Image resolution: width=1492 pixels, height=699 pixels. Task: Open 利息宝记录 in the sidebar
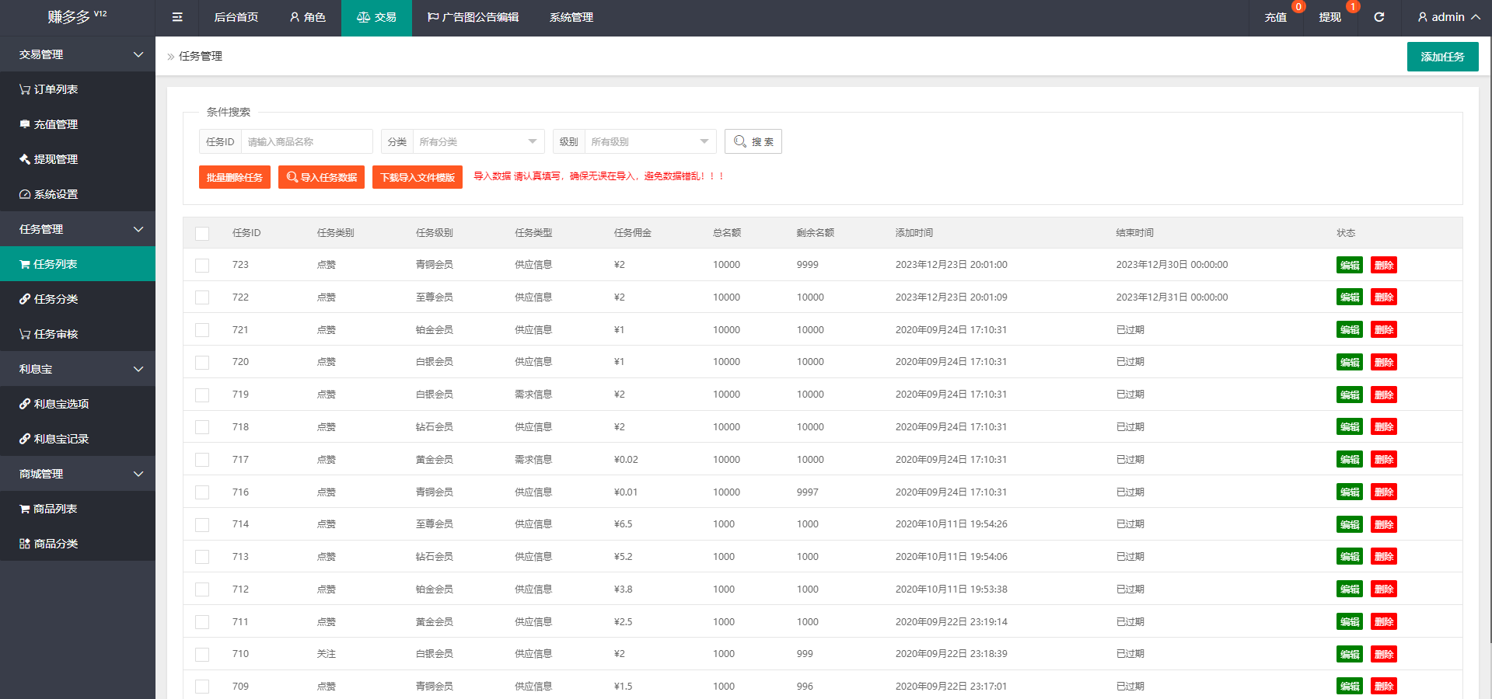tap(61, 439)
